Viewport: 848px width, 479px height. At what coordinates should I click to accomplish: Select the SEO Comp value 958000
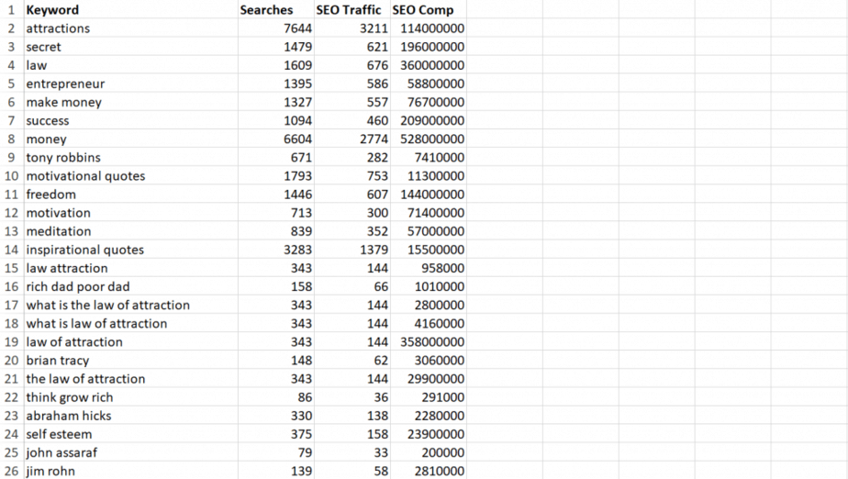click(x=429, y=268)
